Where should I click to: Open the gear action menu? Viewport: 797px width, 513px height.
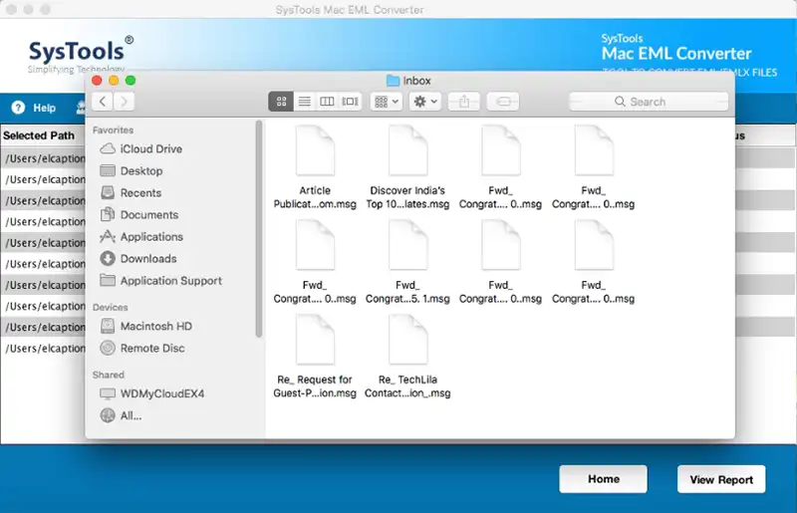click(x=425, y=102)
